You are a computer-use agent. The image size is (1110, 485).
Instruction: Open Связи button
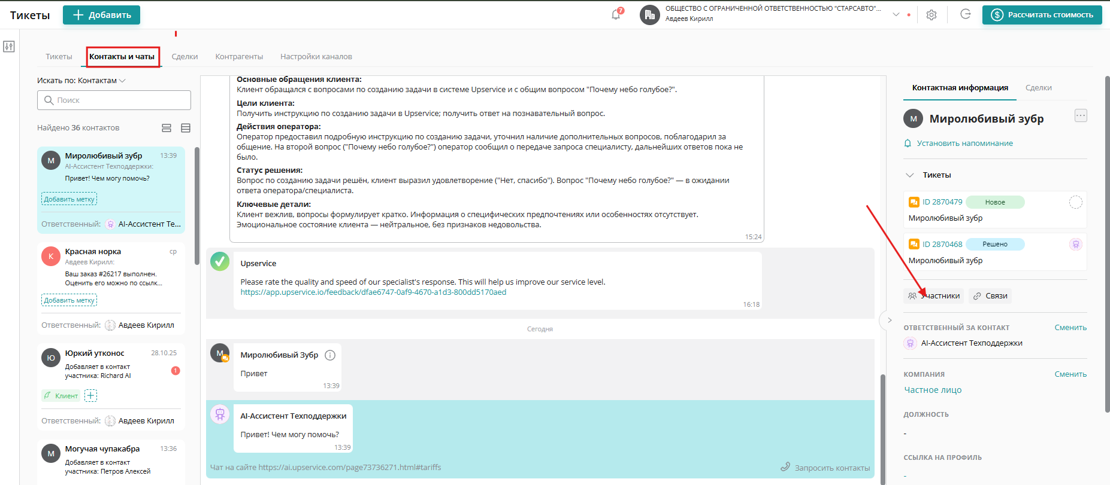click(x=990, y=296)
